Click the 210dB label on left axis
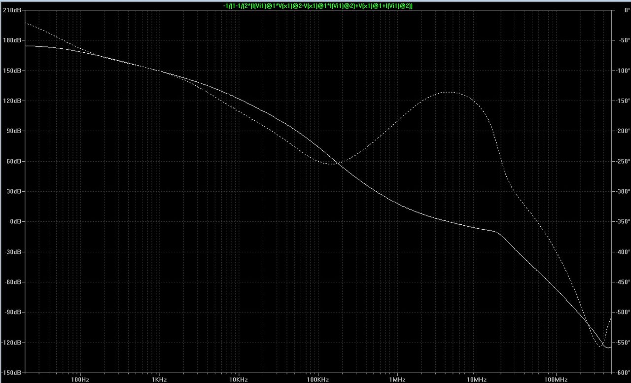This screenshot has height=383, width=631. pos(10,10)
